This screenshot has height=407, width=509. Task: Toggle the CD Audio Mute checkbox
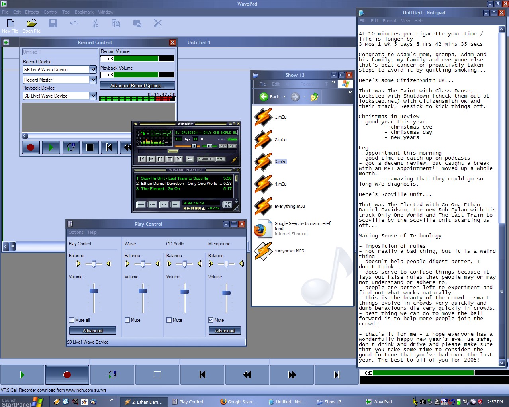click(x=169, y=320)
